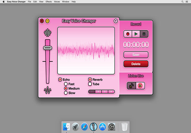Stop recording with the square stop button

point(144,34)
